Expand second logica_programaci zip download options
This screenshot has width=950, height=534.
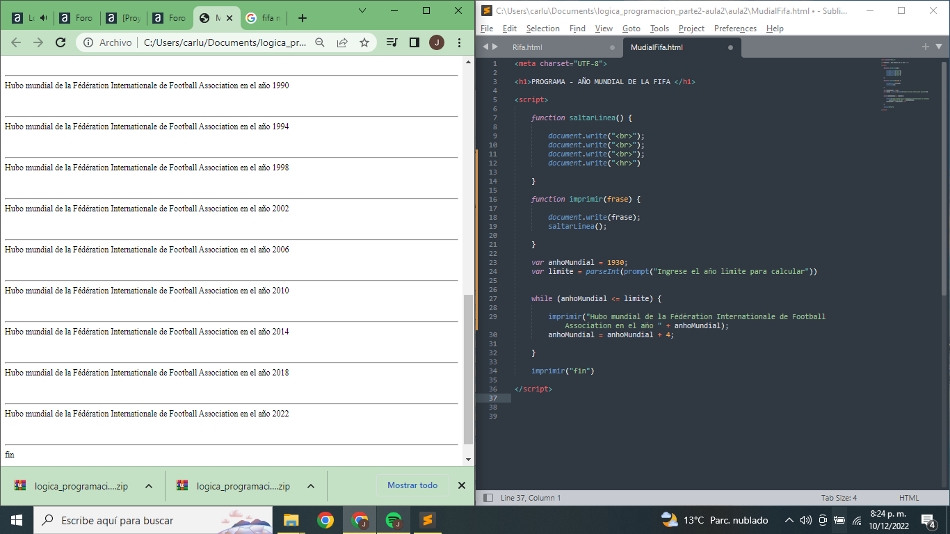coord(311,486)
